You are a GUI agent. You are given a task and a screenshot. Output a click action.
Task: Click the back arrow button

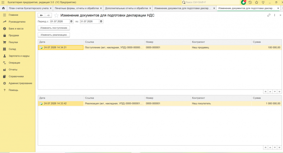(41, 15)
